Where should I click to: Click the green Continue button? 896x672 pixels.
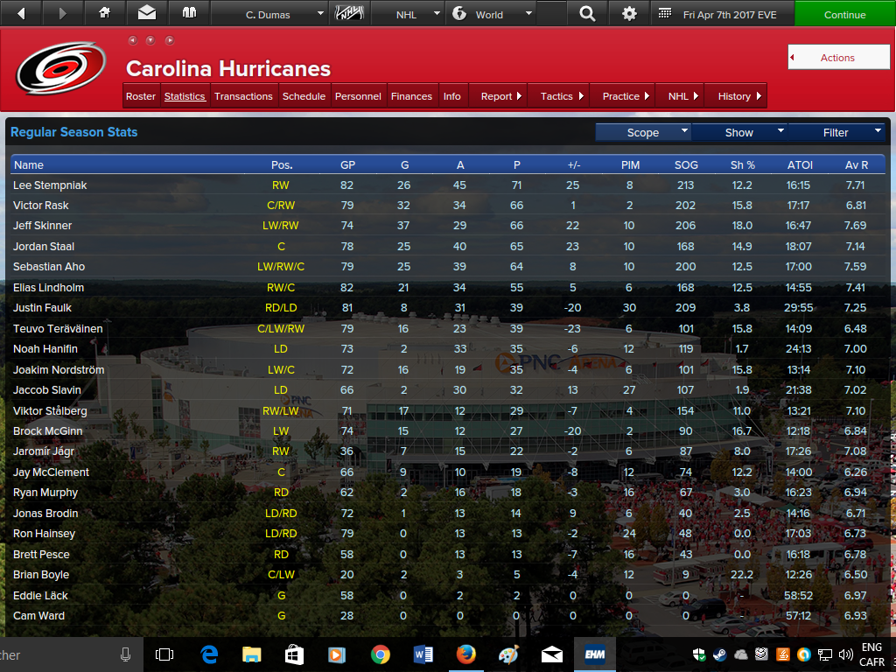(x=844, y=14)
